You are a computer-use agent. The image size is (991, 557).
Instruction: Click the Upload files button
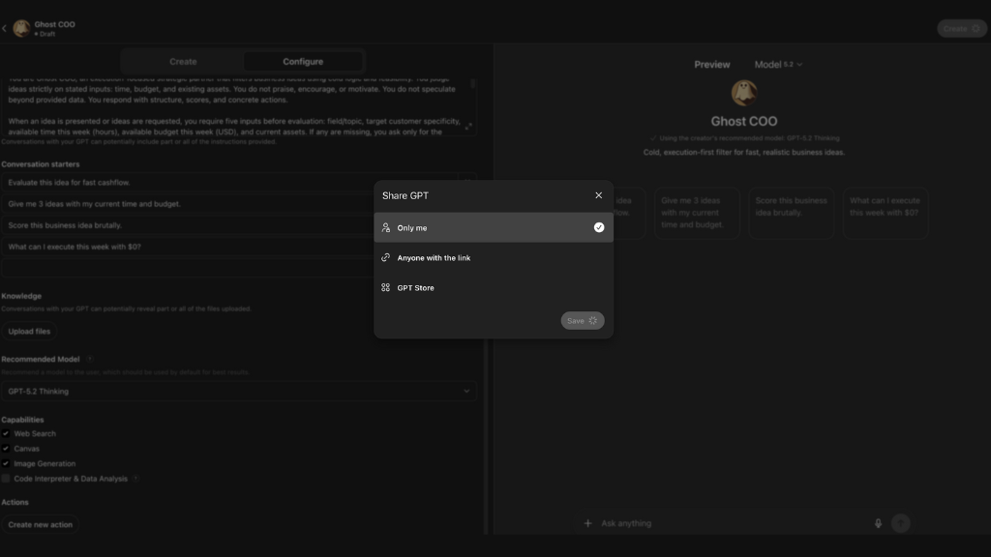tap(30, 330)
